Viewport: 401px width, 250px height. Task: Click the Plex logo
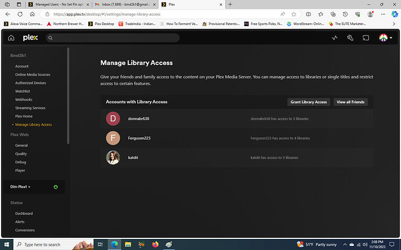pos(30,38)
